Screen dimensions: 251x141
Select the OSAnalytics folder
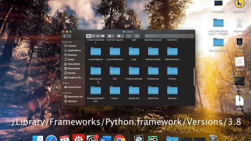click(x=96, y=71)
